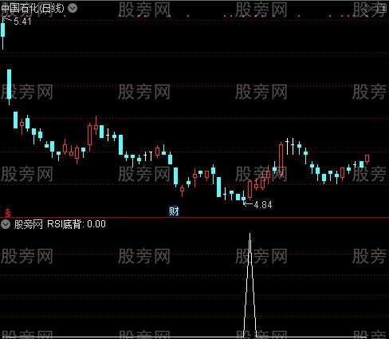
Task: Click the RSI底背 value 0.00 readout
Action: 96,224
